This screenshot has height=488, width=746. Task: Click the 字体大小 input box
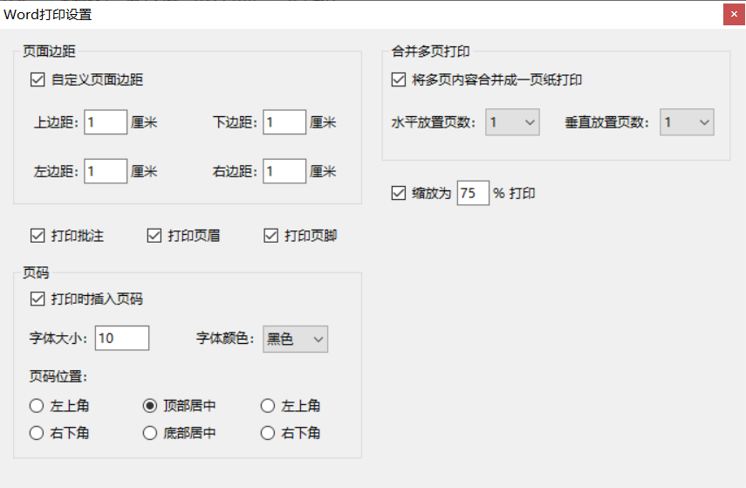(x=122, y=338)
